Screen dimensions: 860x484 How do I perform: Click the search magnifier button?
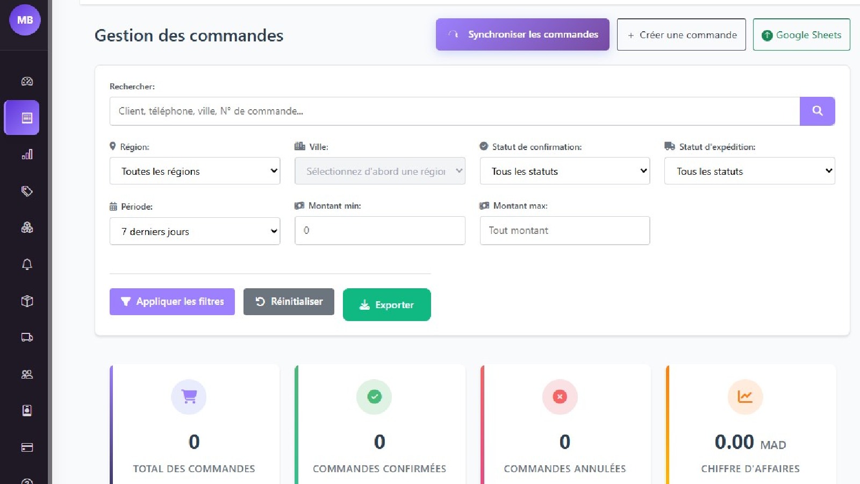pyautogui.click(x=818, y=111)
